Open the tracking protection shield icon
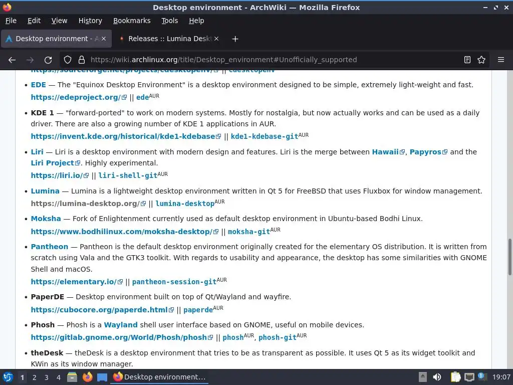Screen dimensions: 513x385 [x=68, y=60]
